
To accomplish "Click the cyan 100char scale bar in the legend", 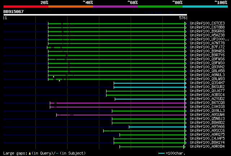I will pos(161,153).
